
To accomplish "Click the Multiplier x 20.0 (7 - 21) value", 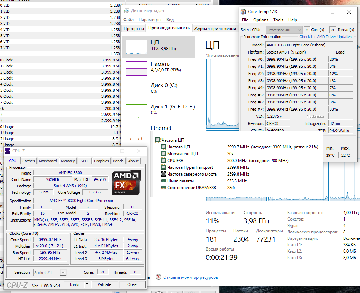I will (x=50, y=246).
